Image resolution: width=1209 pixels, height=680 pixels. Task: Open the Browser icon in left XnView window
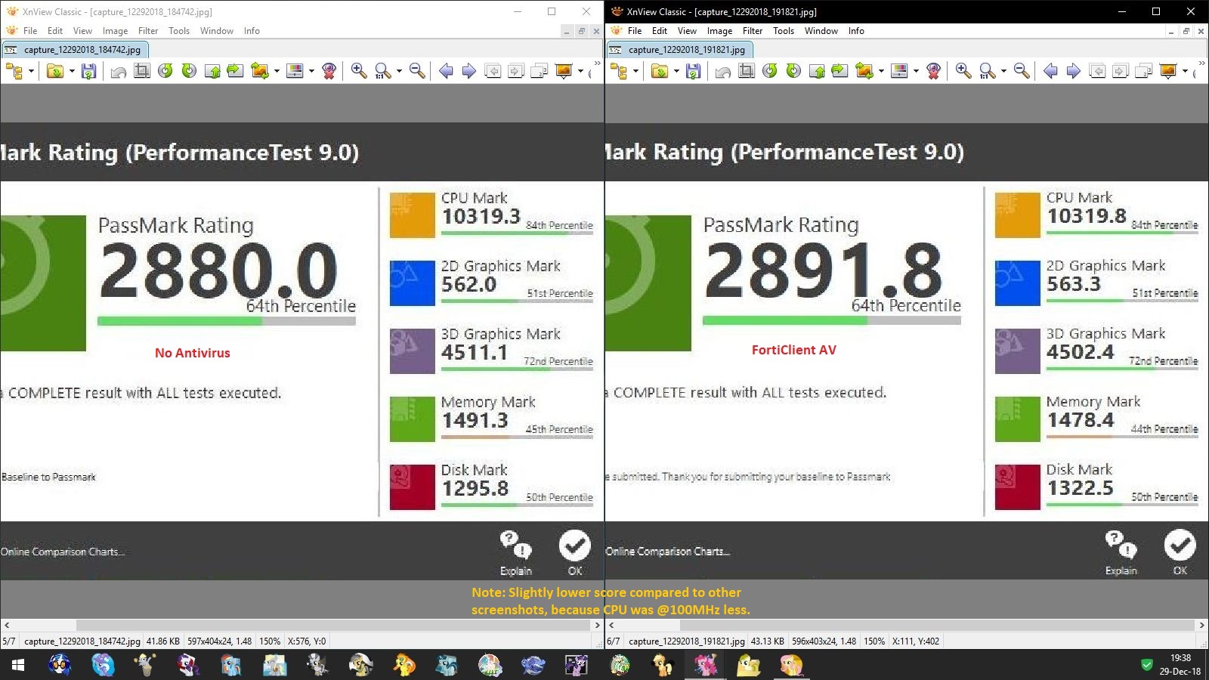(14, 71)
